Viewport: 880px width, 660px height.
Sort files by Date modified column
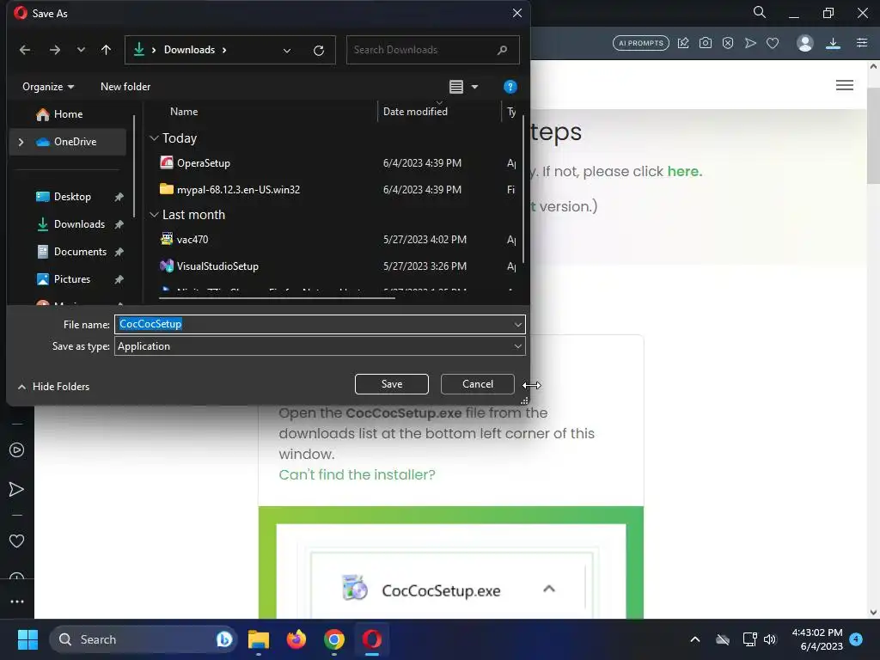415,111
